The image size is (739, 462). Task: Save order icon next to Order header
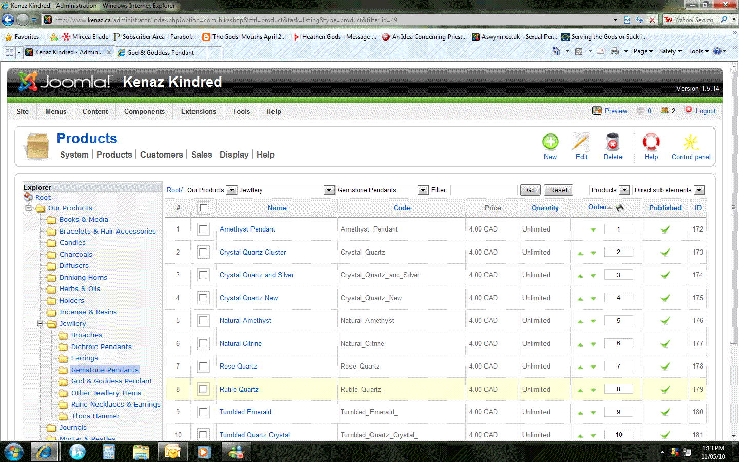click(x=619, y=208)
